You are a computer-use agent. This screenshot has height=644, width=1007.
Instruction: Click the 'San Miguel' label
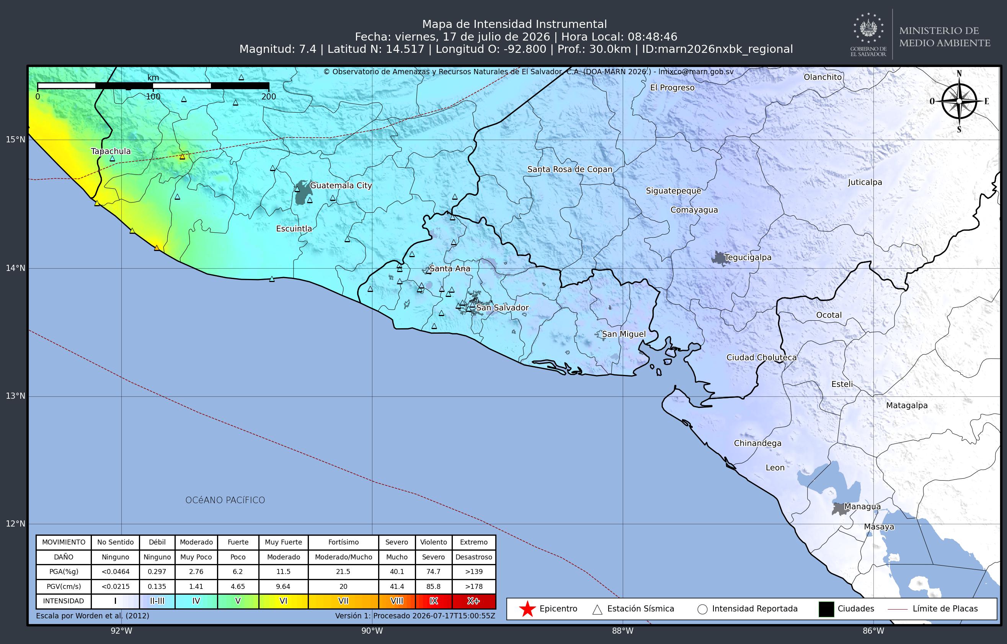[624, 334]
